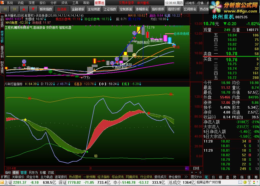This screenshot has height=186, width=260.
Task: Click the envelope message icon in status bar
Action: click(240, 182)
